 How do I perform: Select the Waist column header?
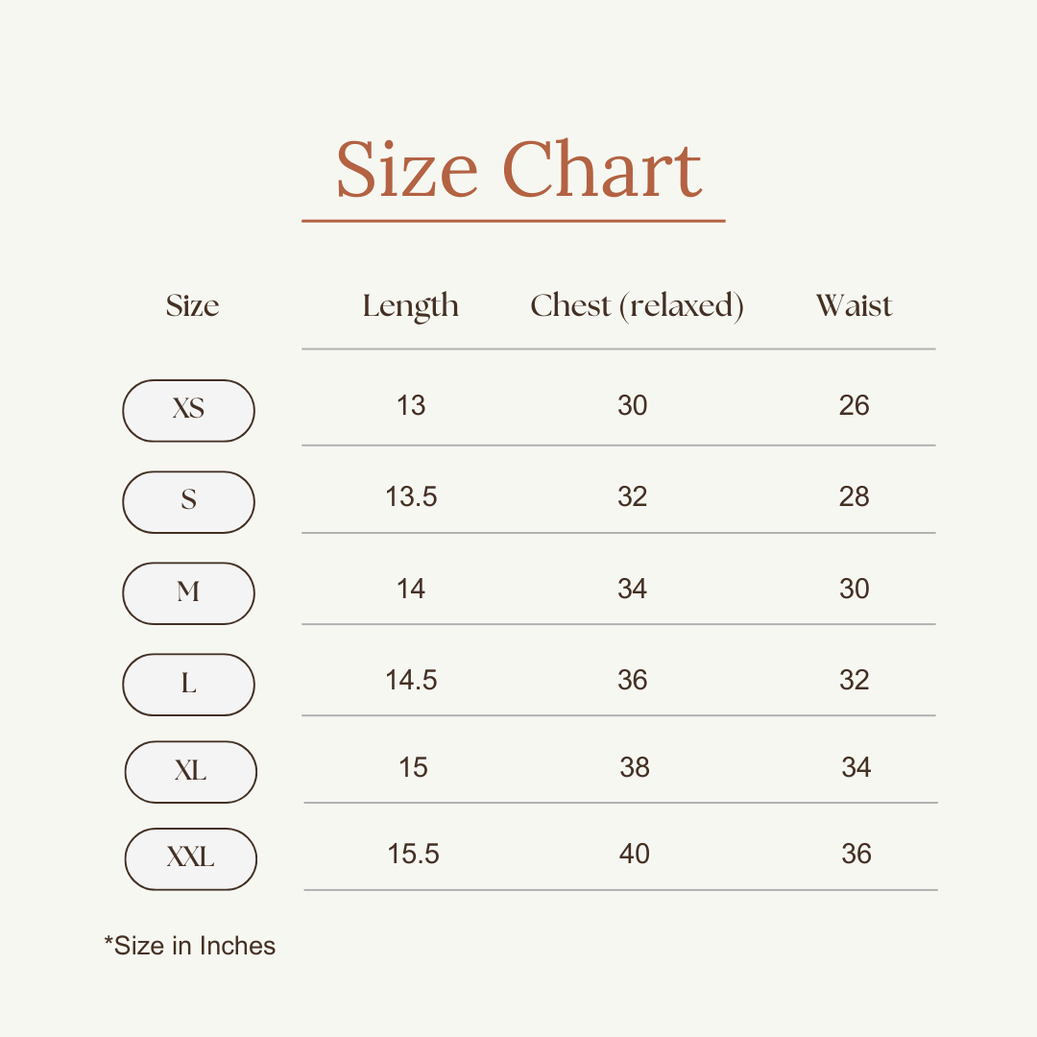pyautogui.click(x=854, y=306)
